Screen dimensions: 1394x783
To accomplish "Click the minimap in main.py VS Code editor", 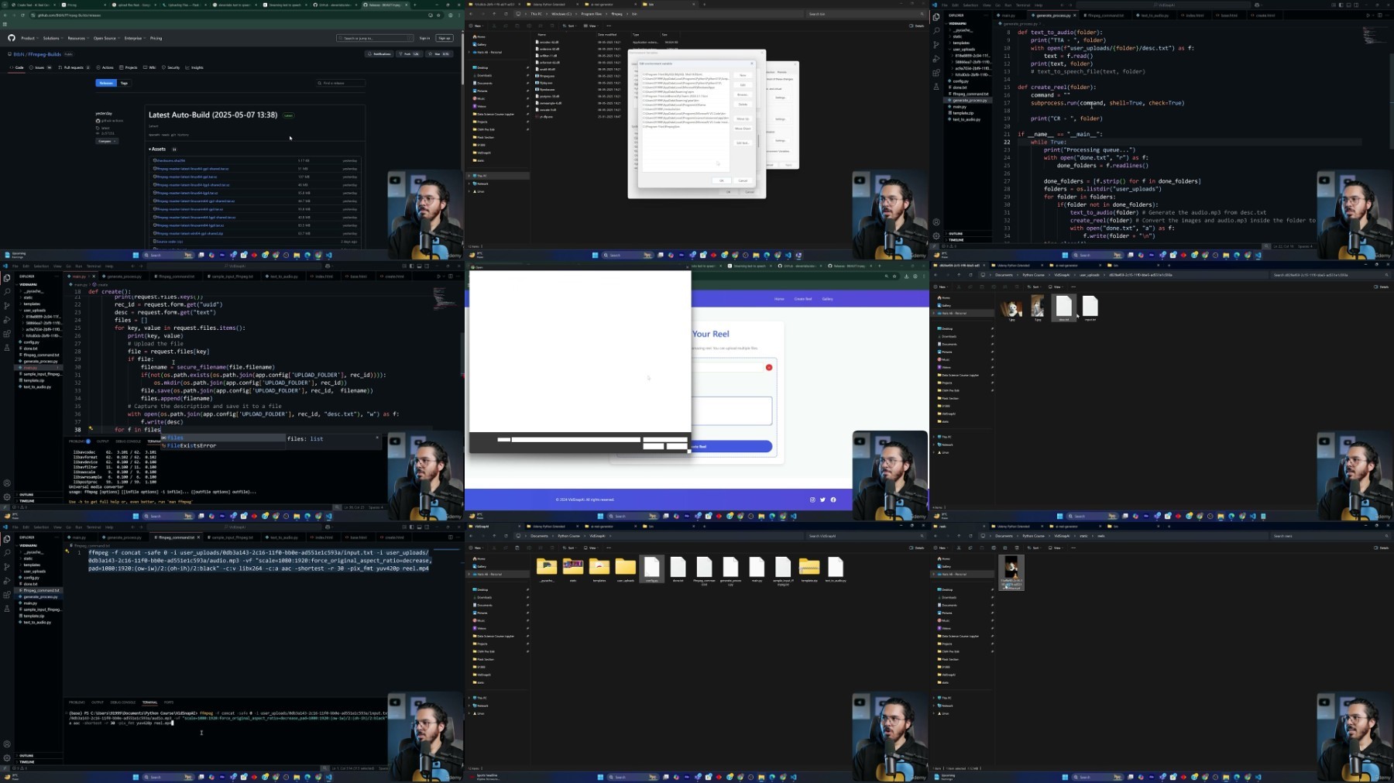I will pos(444,300).
